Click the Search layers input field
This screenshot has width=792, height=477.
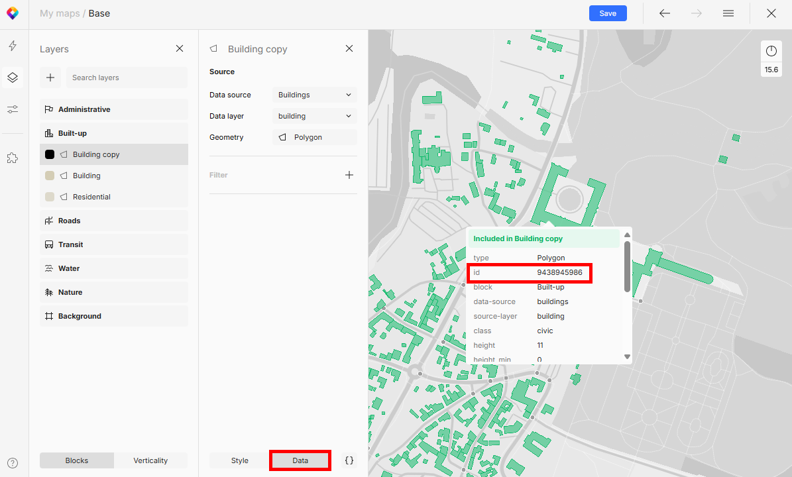click(x=127, y=78)
